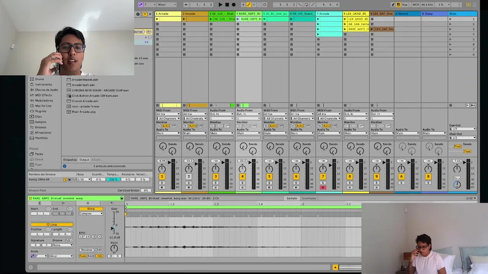The image size is (488, 274).
Task: Click the Reverse button in clip view
Action: pyautogui.click(x=87, y=250)
